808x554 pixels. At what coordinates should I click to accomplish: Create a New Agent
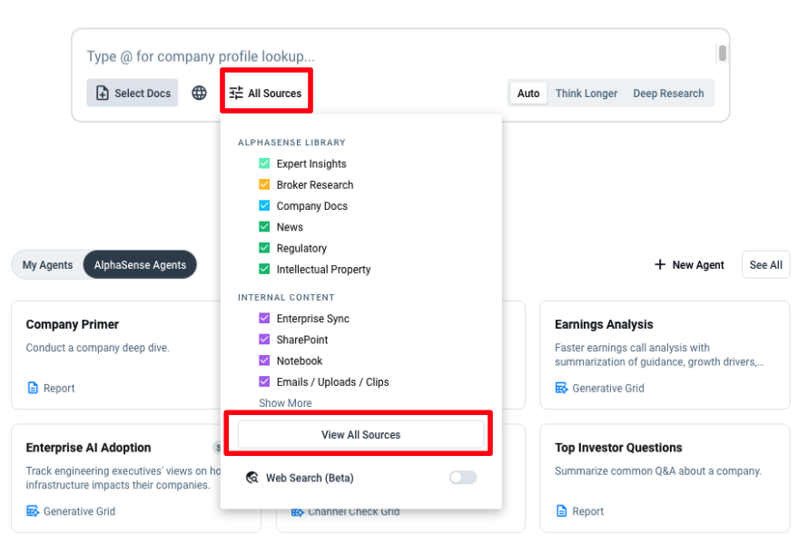(x=689, y=265)
